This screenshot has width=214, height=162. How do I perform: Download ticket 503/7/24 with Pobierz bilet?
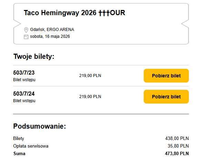tap(166, 97)
